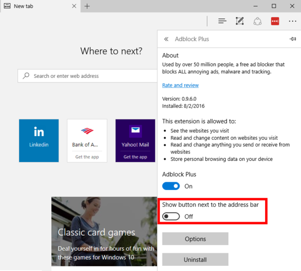
Task: Click the Version: 0.9.6.0 text
Action: click(179, 99)
